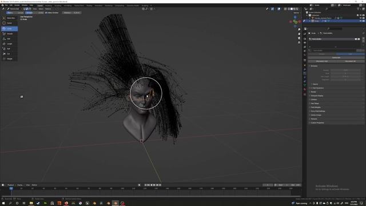Choose the Weight tool
The height and width of the screenshot is (206, 366).
tap(9, 58)
